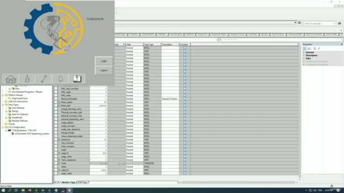The height and width of the screenshot is (193, 344).
Task: Open the Windows Start menu
Action: 3,190
